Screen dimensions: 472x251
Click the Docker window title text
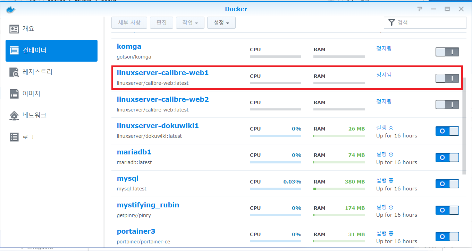pos(236,9)
